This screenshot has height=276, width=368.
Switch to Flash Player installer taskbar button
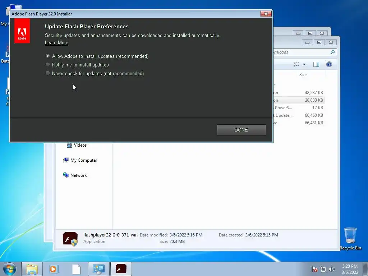click(x=121, y=269)
